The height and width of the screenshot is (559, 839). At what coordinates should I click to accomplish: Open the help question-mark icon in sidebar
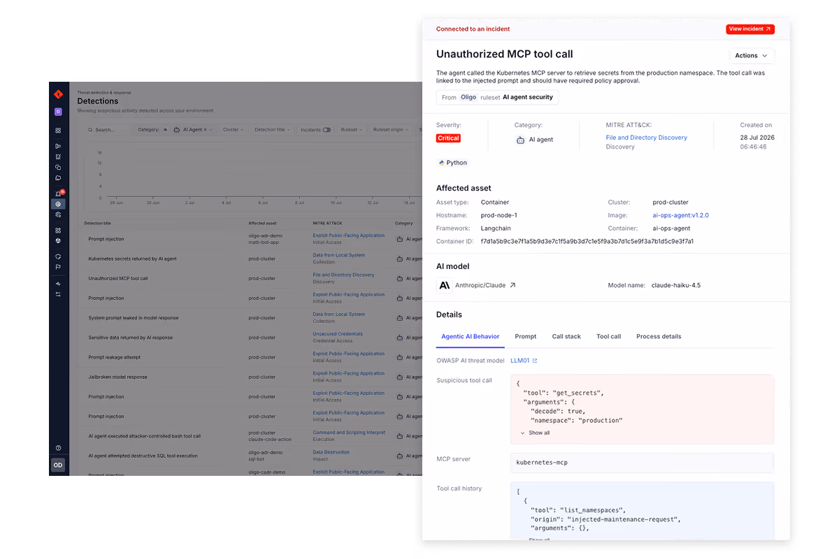point(58,448)
